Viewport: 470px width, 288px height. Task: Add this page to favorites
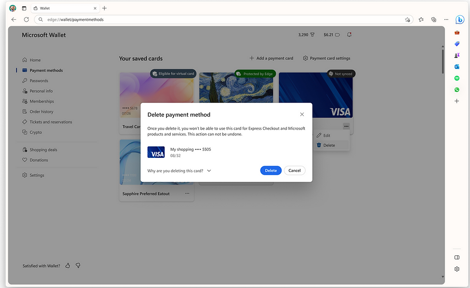coord(407,20)
